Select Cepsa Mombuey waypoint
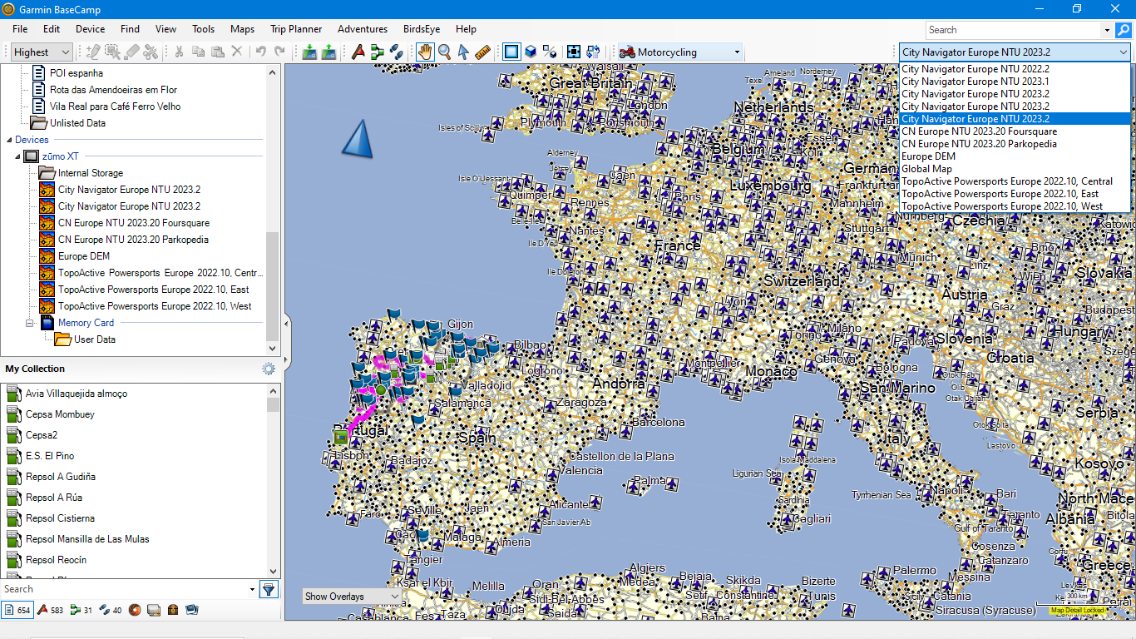The height and width of the screenshot is (639, 1136). pos(60,414)
